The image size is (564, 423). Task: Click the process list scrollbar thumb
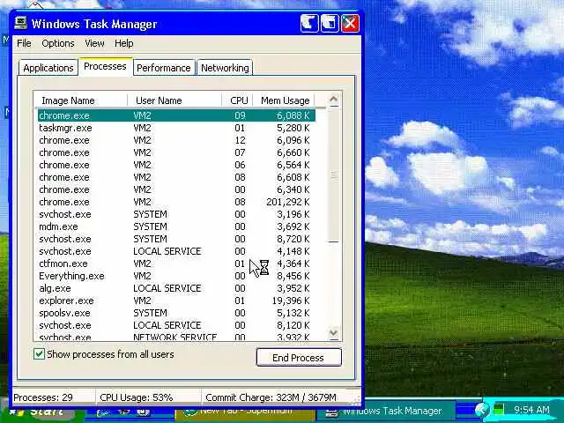pos(333,175)
